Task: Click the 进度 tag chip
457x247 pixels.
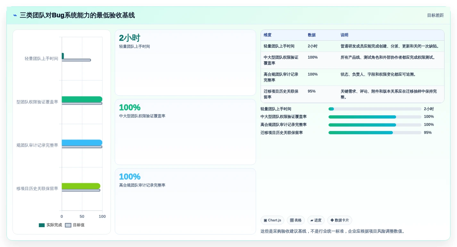Action: [x=316, y=220]
